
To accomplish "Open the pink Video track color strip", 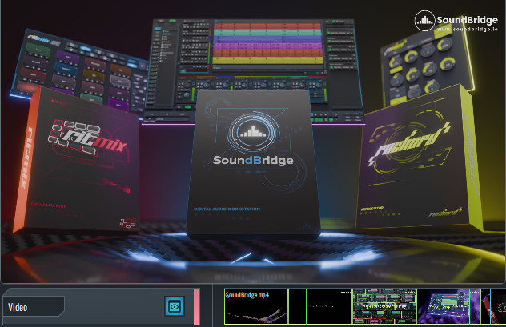I will 196,306.
